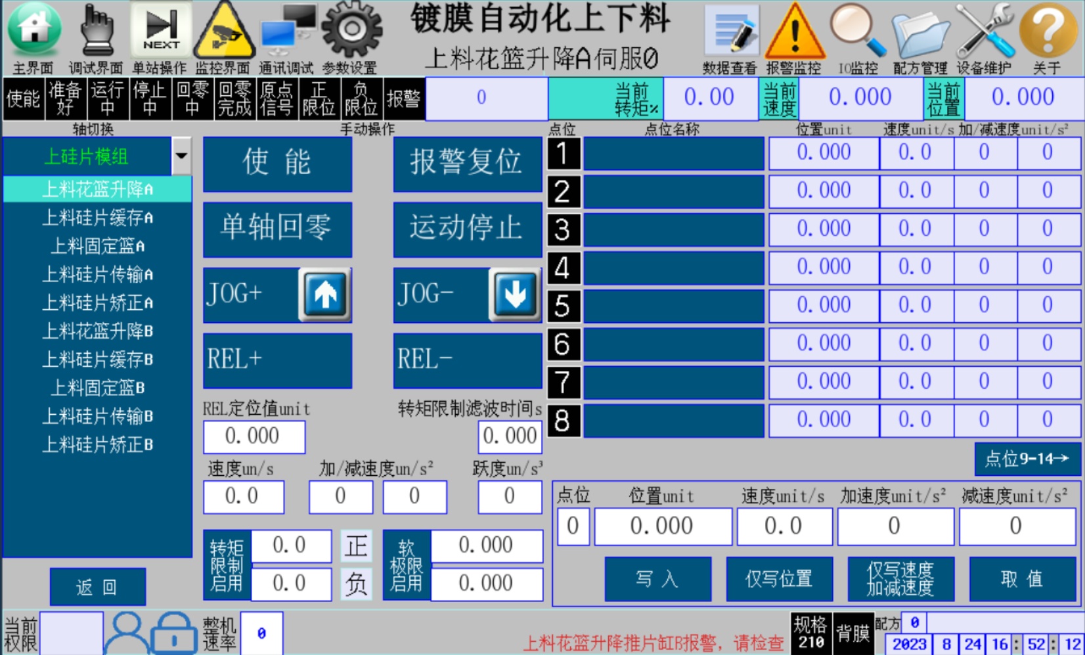The width and height of the screenshot is (1085, 655).
Task: Open 报警监控 warning triangle icon
Action: pyautogui.click(x=794, y=31)
